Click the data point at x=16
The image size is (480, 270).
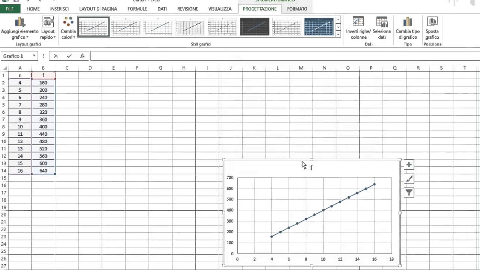coord(374,184)
